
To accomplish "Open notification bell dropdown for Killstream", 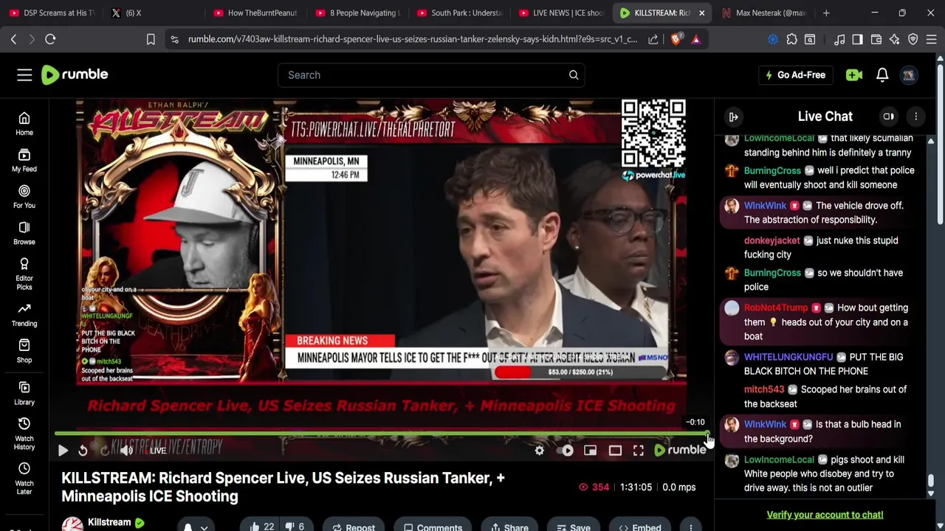I will pos(195,527).
